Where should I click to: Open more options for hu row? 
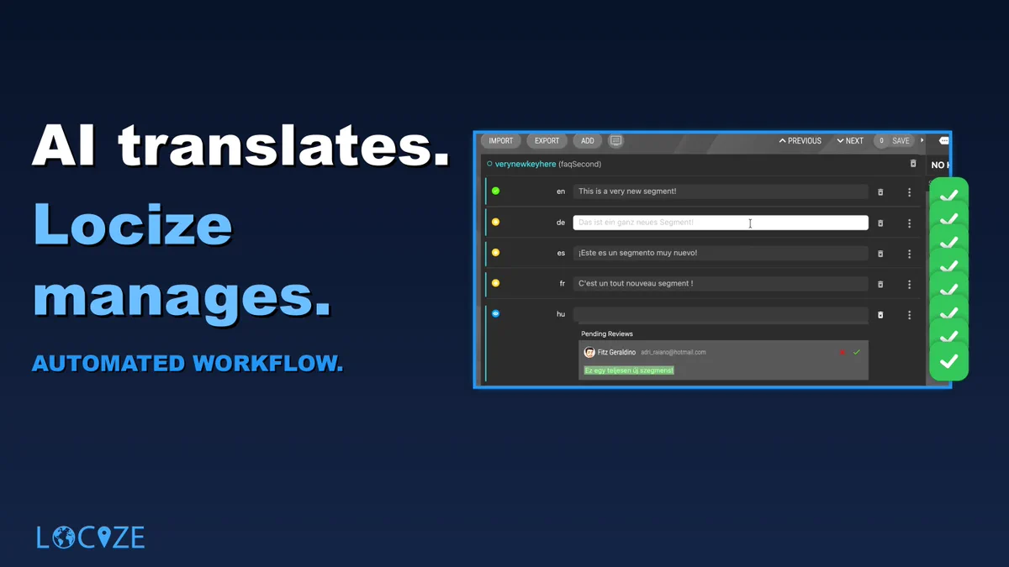click(909, 315)
